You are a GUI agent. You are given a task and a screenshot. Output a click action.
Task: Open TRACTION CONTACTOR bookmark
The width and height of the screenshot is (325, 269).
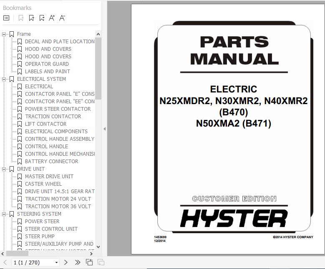point(53,117)
